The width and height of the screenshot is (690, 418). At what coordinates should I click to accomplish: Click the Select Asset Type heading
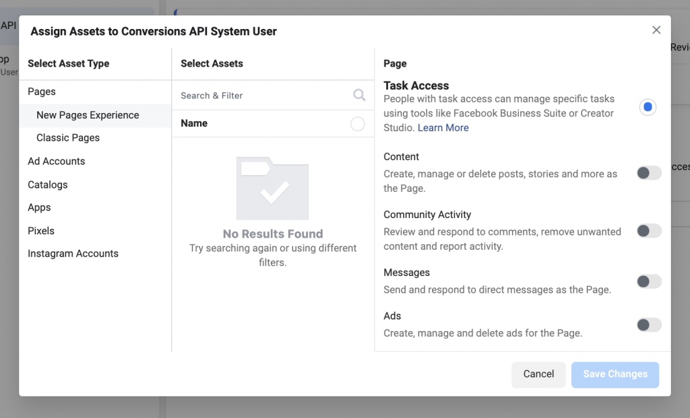68,64
